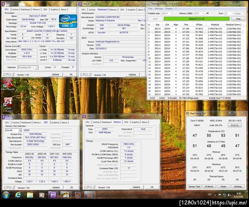Open Windows Explorer folder icon in taskbar
The height and width of the screenshot is (207, 249).
[30, 195]
